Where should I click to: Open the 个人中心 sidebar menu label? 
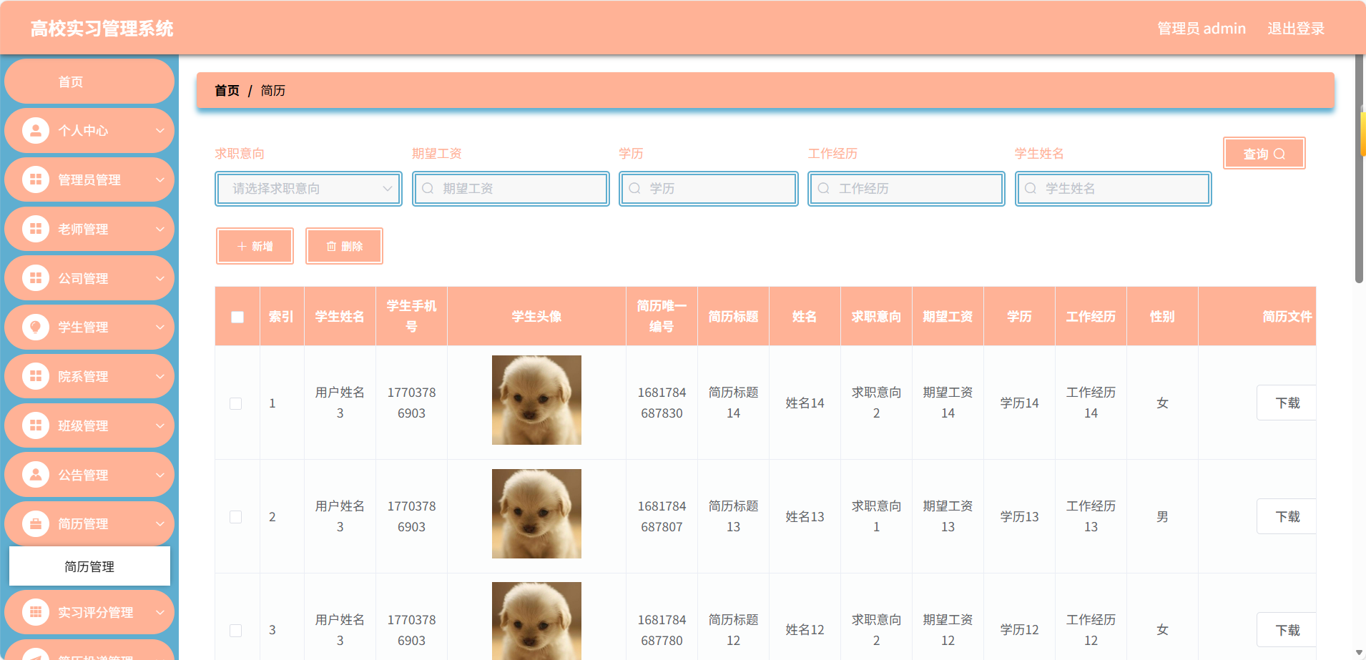point(83,131)
